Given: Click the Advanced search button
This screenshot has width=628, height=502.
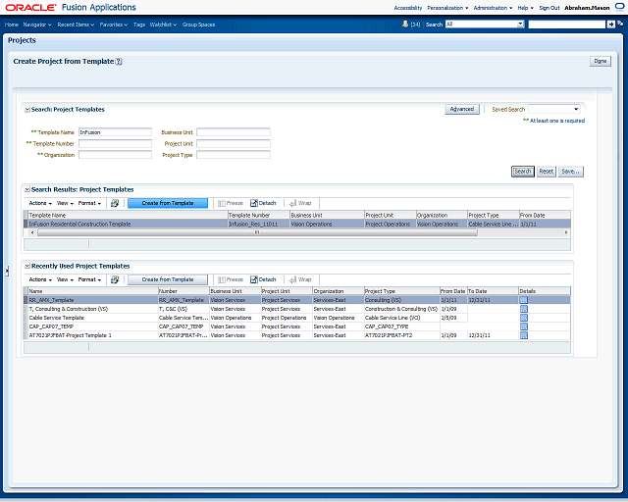Looking at the screenshot, I should coord(461,109).
